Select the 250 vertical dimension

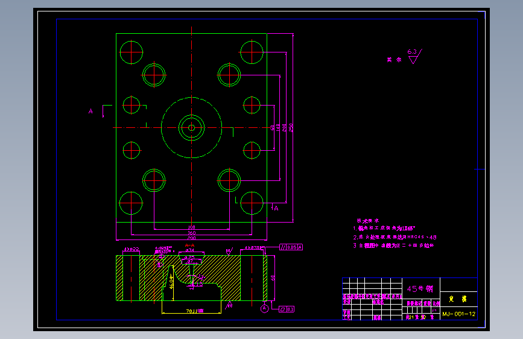click(291, 128)
